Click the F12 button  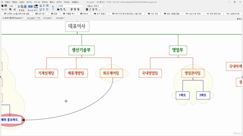pos(233,14)
